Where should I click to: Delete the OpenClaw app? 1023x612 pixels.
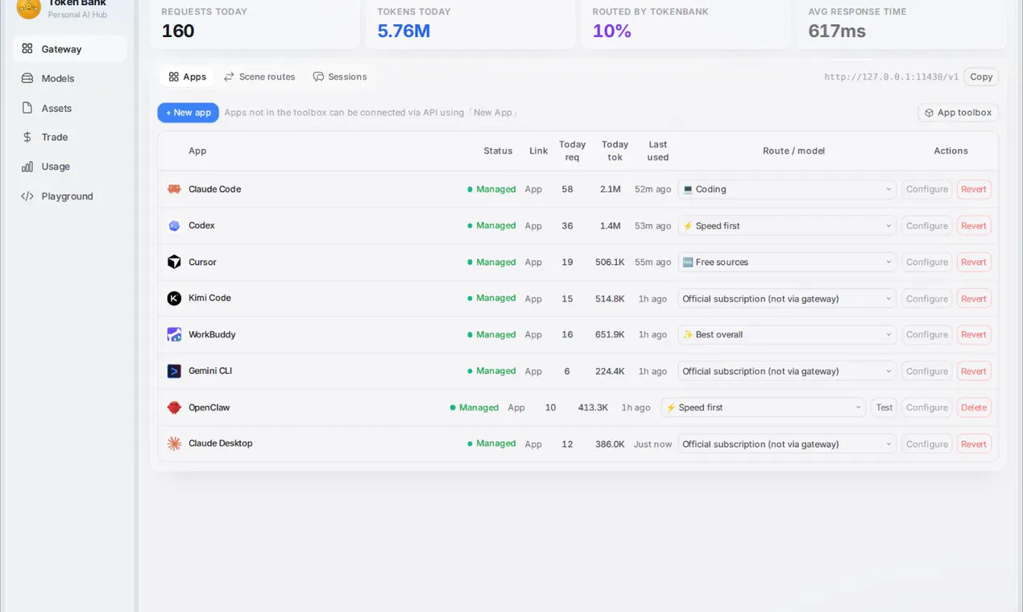pos(974,407)
